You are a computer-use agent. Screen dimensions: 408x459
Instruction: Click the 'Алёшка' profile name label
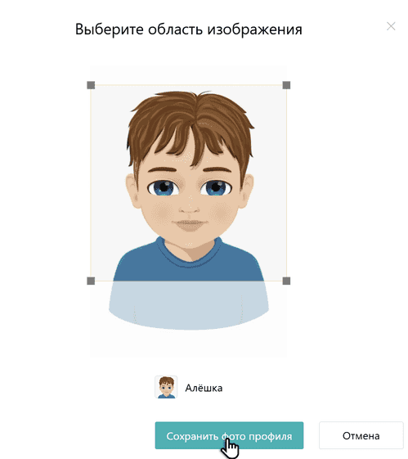click(204, 388)
